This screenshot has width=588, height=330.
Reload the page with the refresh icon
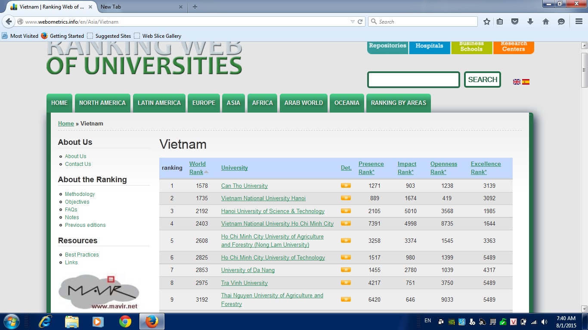click(x=360, y=21)
